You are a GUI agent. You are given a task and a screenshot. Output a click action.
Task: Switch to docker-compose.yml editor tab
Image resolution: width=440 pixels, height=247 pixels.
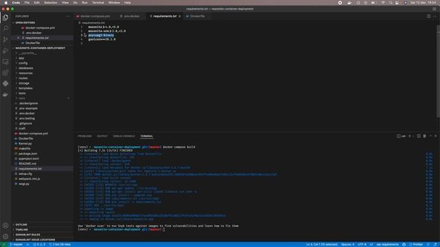tap(95, 16)
